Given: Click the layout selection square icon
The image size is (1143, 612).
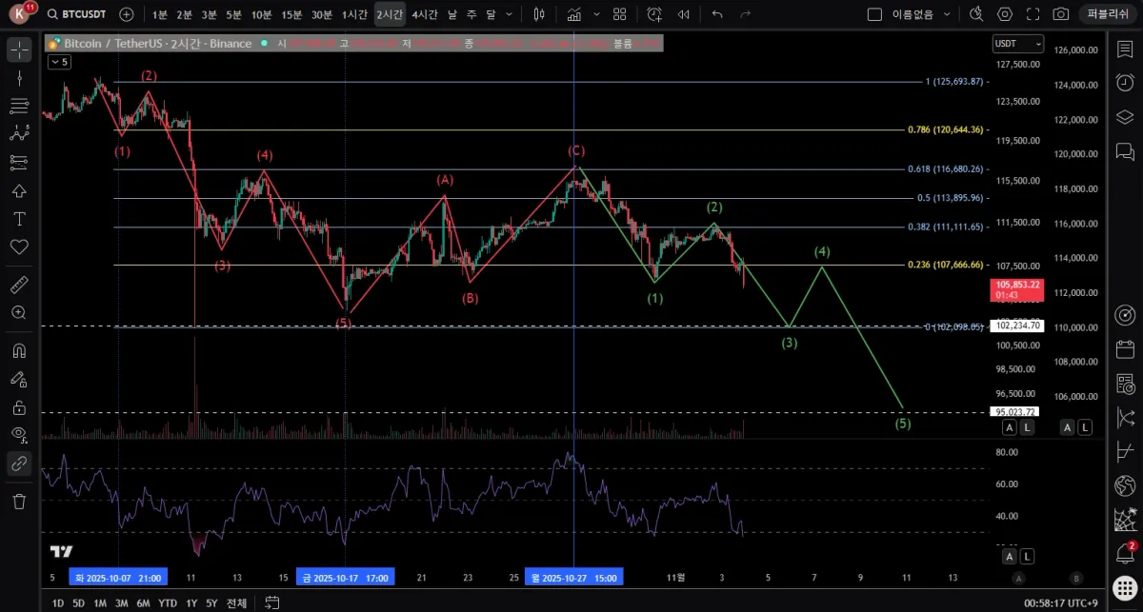Looking at the screenshot, I should pos(874,14).
